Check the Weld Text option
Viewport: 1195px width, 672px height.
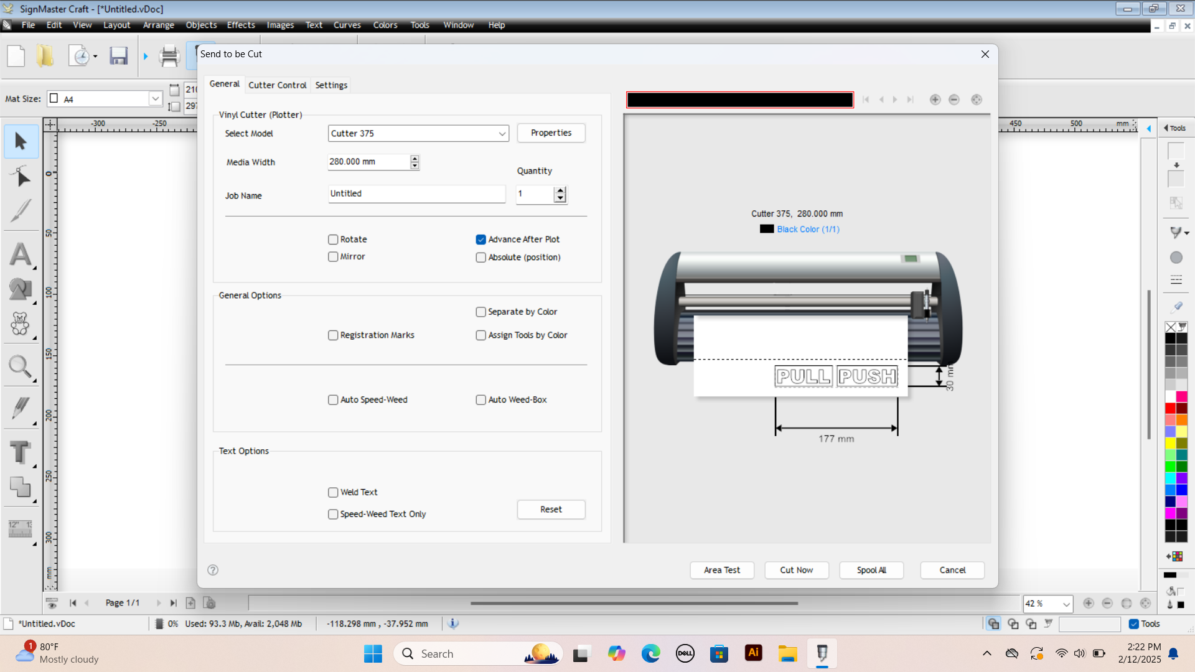[x=333, y=492]
